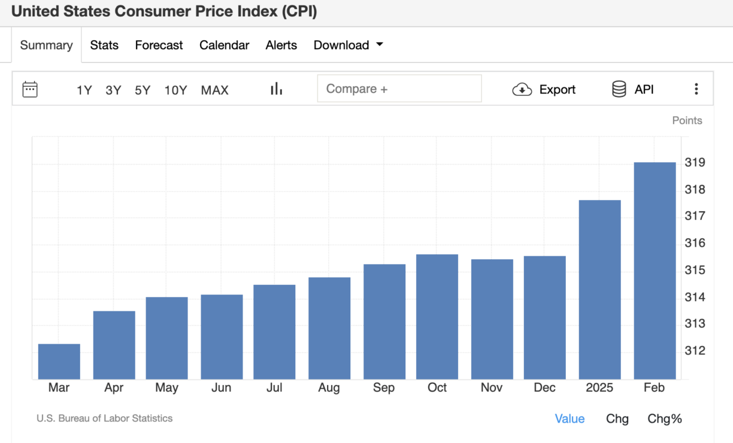
Task: Toggle the Value display mode
Action: pos(570,418)
